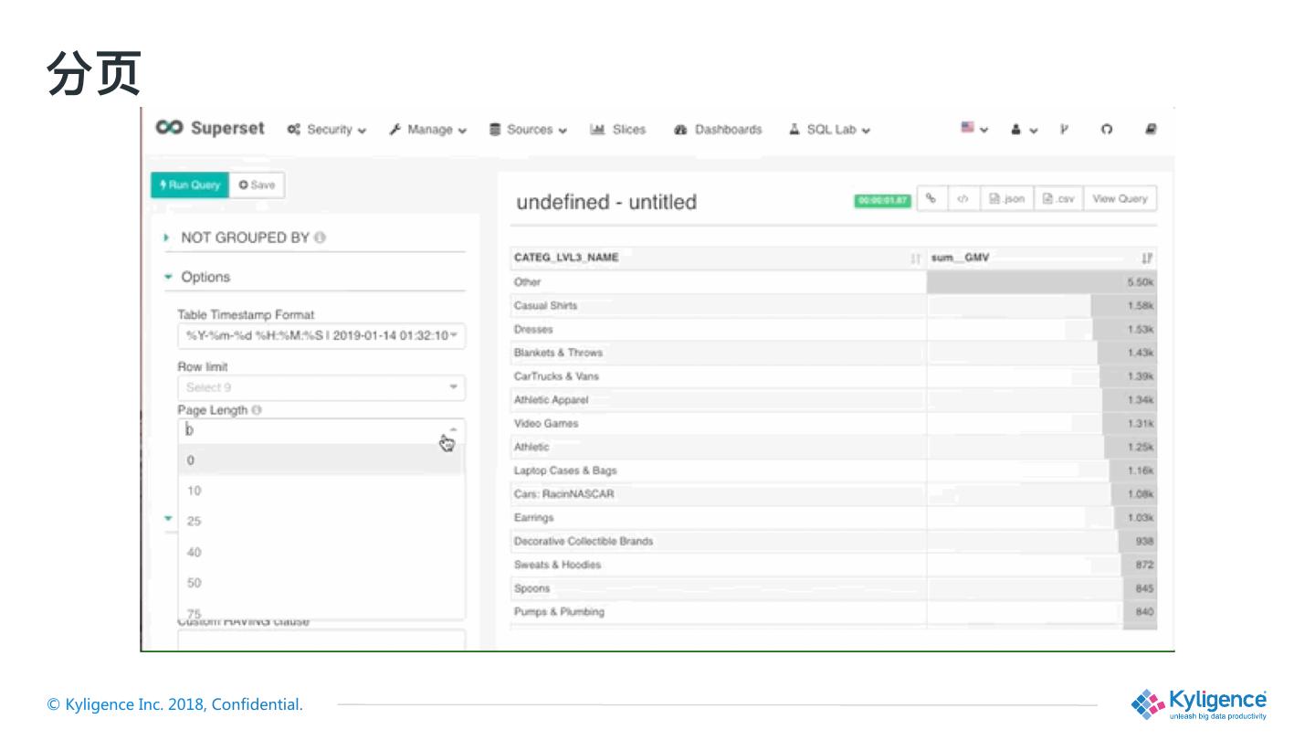The height and width of the screenshot is (740, 1315).
Task: Open the embed code icon
Action: [962, 198]
